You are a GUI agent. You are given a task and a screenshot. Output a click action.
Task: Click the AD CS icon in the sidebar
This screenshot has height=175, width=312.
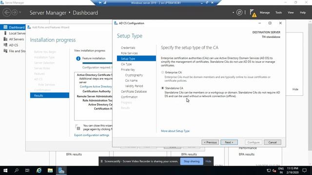click(5, 45)
